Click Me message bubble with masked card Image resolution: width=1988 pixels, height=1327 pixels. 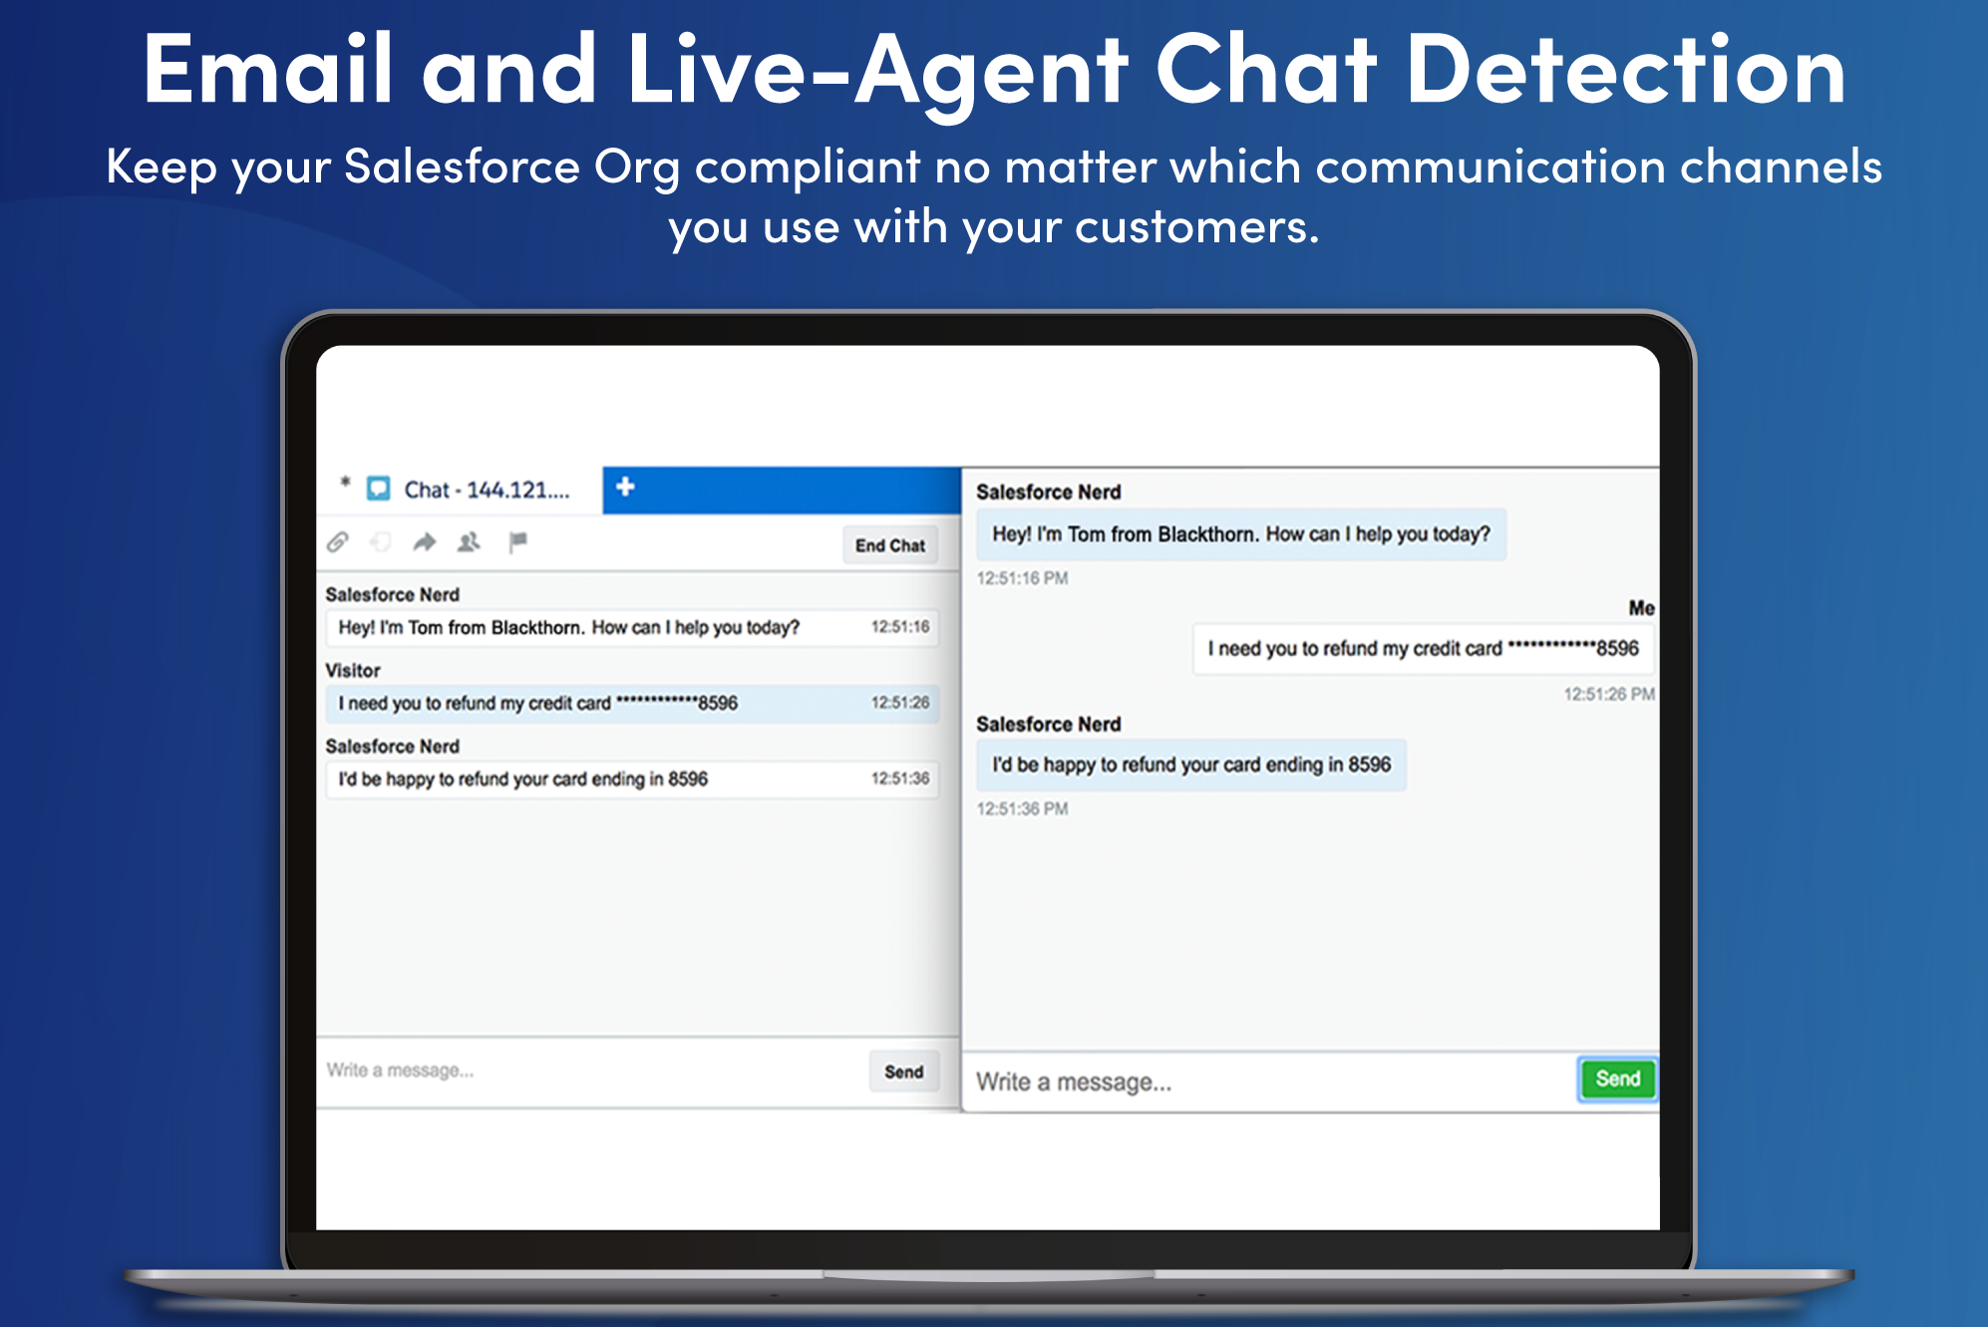[1423, 648]
